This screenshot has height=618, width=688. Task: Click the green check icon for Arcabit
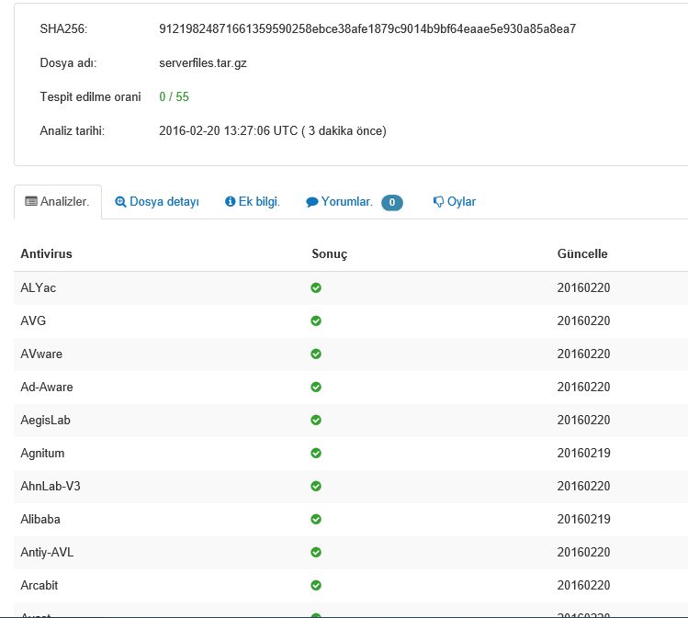point(316,585)
